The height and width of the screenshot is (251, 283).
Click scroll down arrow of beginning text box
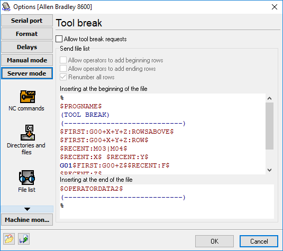[269, 170]
